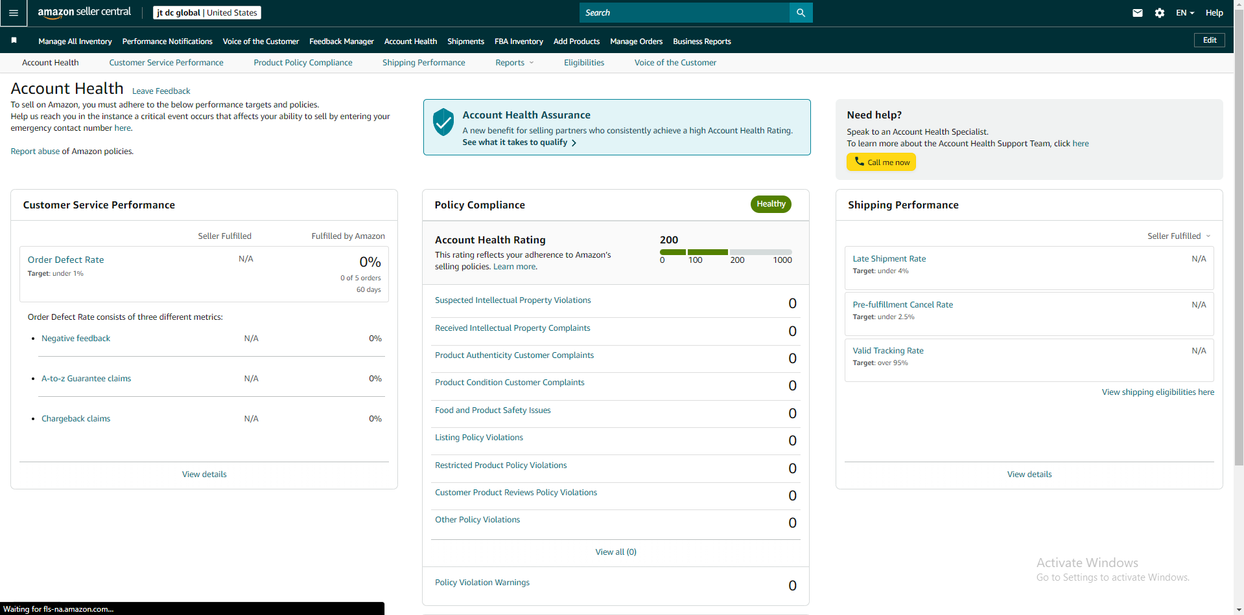Image resolution: width=1244 pixels, height=615 pixels.
Task: Open the jt dc global account switcher
Action: [207, 12]
